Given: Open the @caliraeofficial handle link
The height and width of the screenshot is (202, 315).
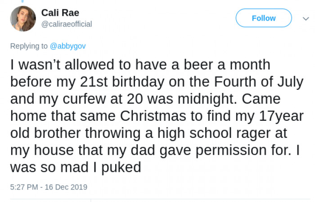Looking at the screenshot, I should 67,24.
